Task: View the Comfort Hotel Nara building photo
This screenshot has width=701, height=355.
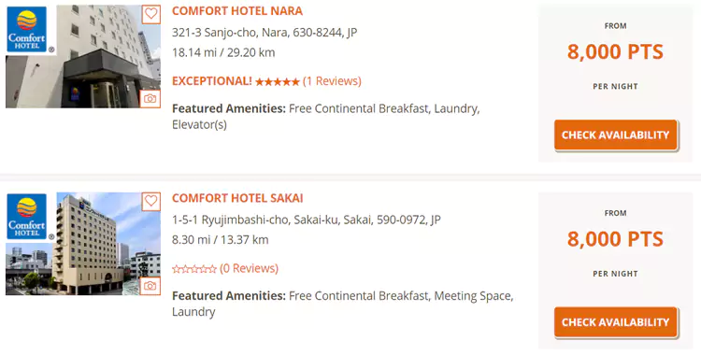Action: click(x=83, y=56)
